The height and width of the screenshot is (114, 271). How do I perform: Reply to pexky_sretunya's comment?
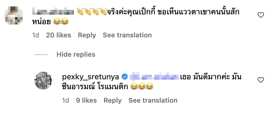[112, 101]
